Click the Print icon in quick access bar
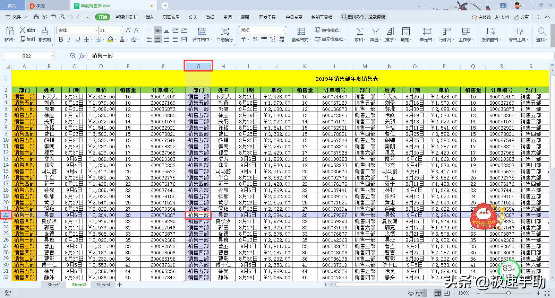The image size is (555, 298). [53, 17]
